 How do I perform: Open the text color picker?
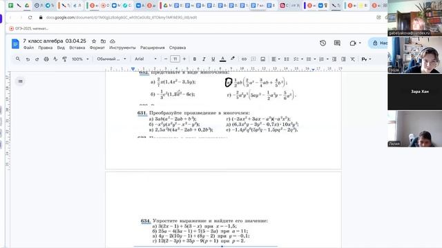[222, 59]
